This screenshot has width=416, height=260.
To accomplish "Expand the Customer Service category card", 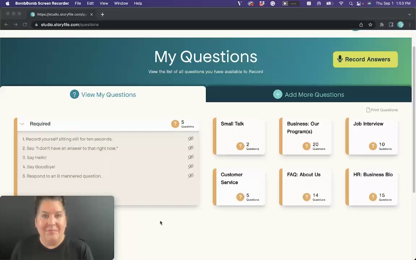I will point(239,187).
